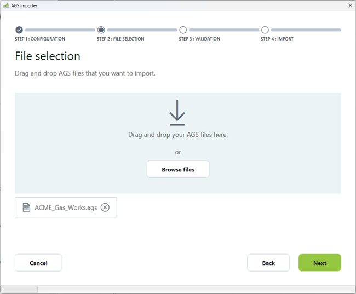This screenshot has width=356, height=294.
Task: Click the download arrow icon in drop zone
Action: point(177,113)
